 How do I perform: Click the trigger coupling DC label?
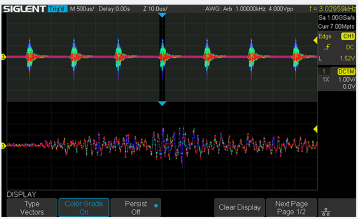350,47
